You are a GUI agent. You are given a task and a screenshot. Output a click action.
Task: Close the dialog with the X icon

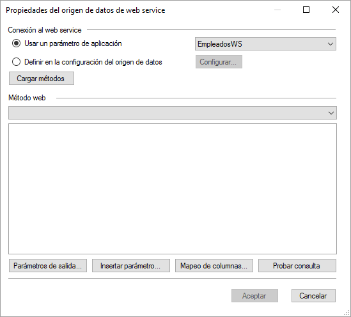[335, 10]
